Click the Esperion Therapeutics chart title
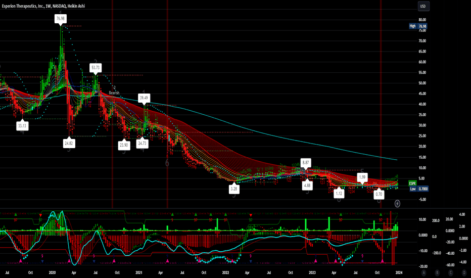471x278 pixels. (43, 6)
